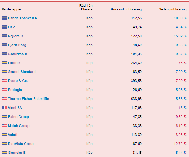The height and width of the screenshot is (157, 189).
Task: Click the 112,55 price for Handelsbanken A
Action: click(136, 18)
